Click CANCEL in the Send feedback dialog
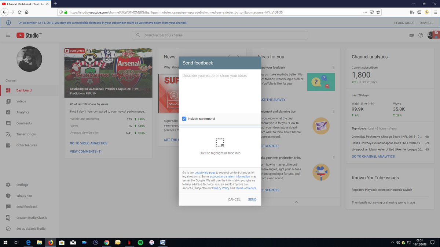Viewport: 440px width, 247px height. click(x=234, y=199)
